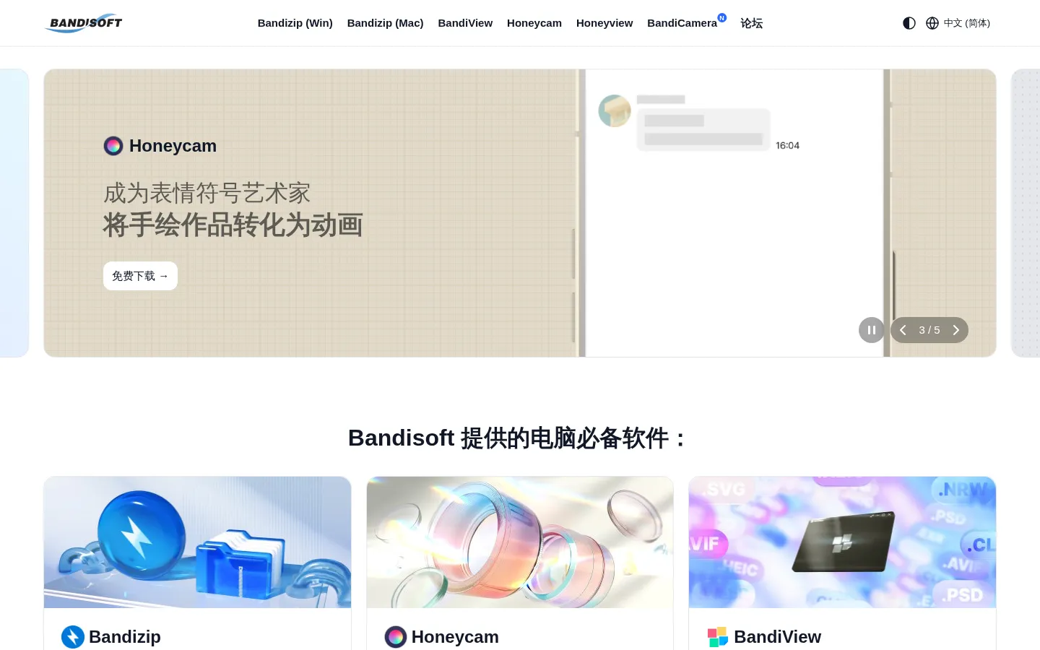This screenshot has width=1040, height=650.
Task: Open Bandizip (Win) menu item
Action: click(295, 23)
